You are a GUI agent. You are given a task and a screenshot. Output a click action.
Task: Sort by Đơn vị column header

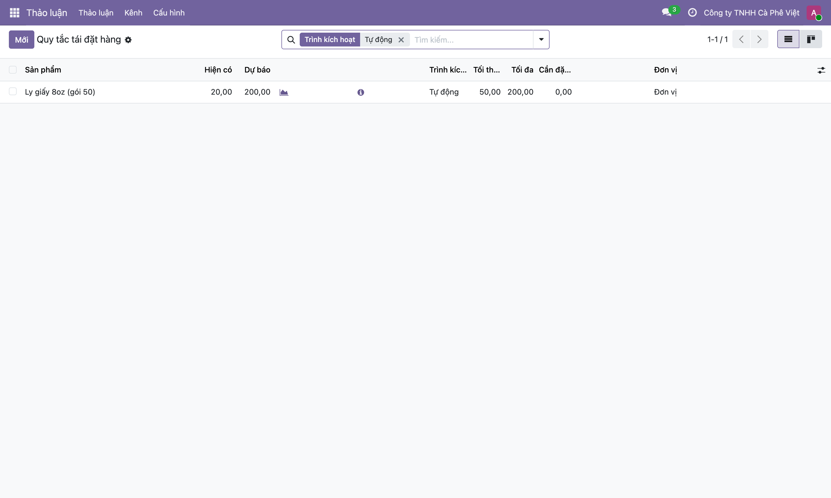tap(665, 70)
